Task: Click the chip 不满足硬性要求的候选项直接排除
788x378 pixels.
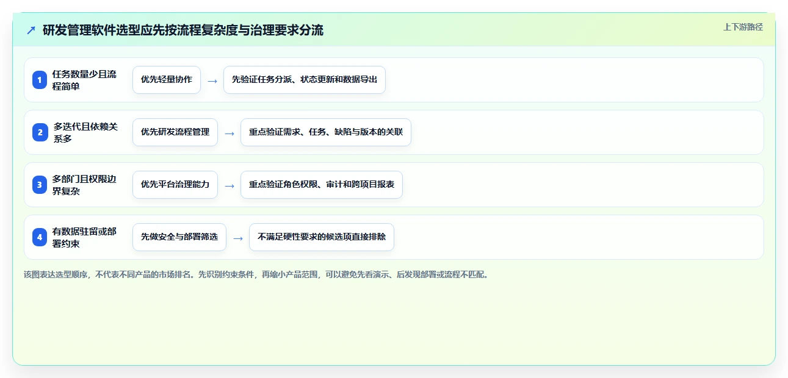Action: pyautogui.click(x=322, y=237)
